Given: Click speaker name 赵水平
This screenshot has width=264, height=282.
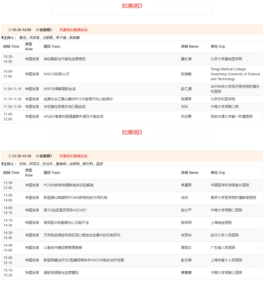Looking at the screenshot, I should point(186,210).
